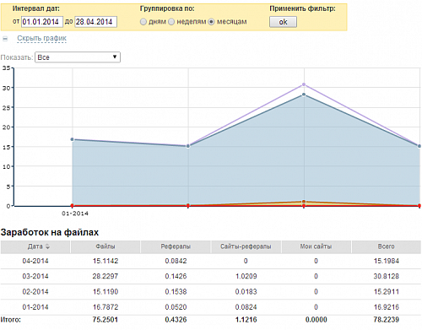Click the Итого total 75.2501
Image resolution: width=422 pixels, height=330 pixels.
tap(105, 320)
